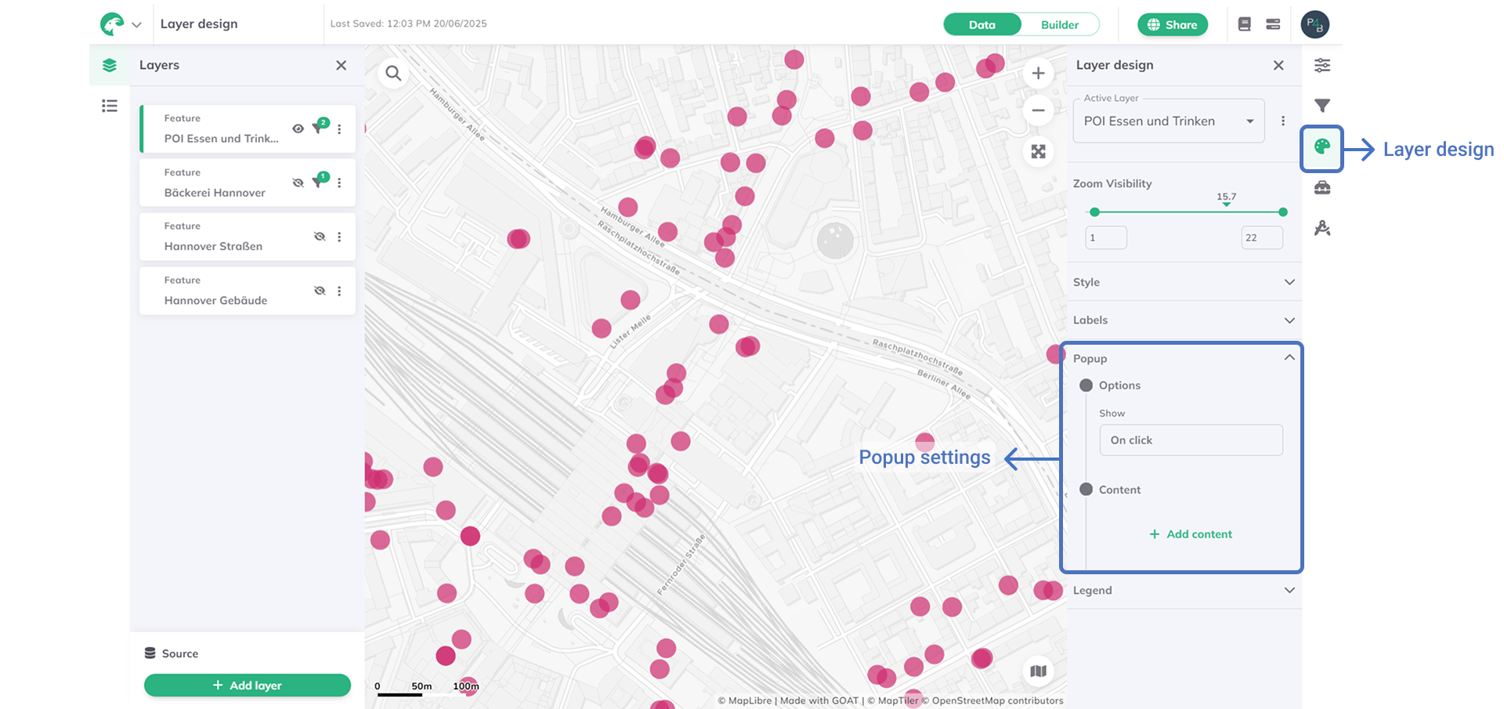Toggle fullscreen map view icon
This screenshot has height=709, width=1504.
click(1038, 152)
